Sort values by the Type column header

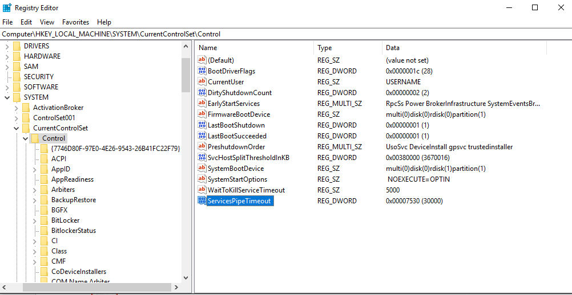348,48
